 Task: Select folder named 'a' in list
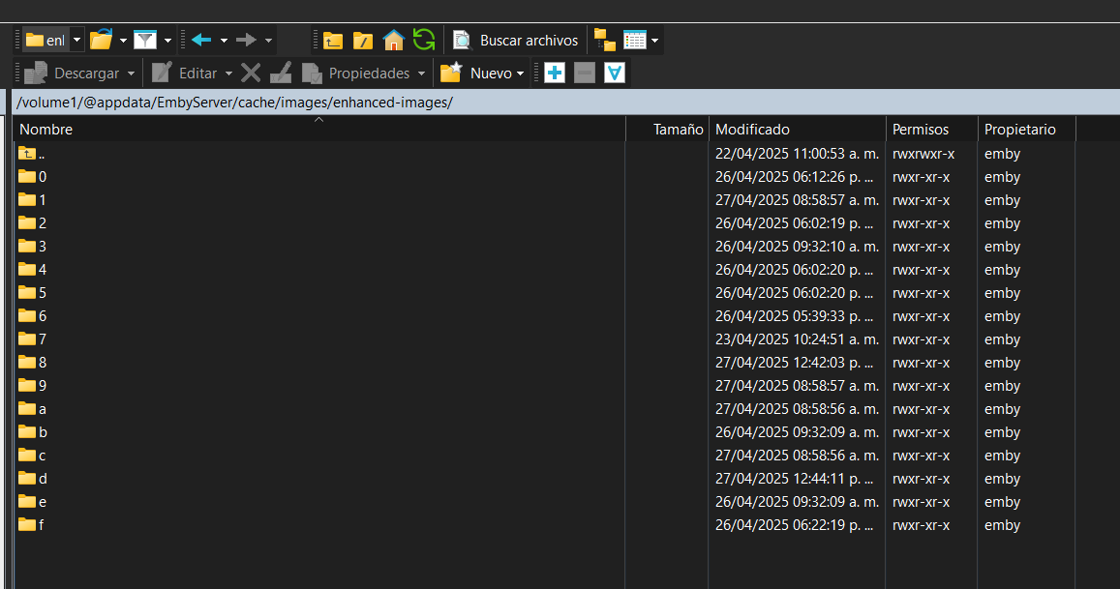[42, 409]
